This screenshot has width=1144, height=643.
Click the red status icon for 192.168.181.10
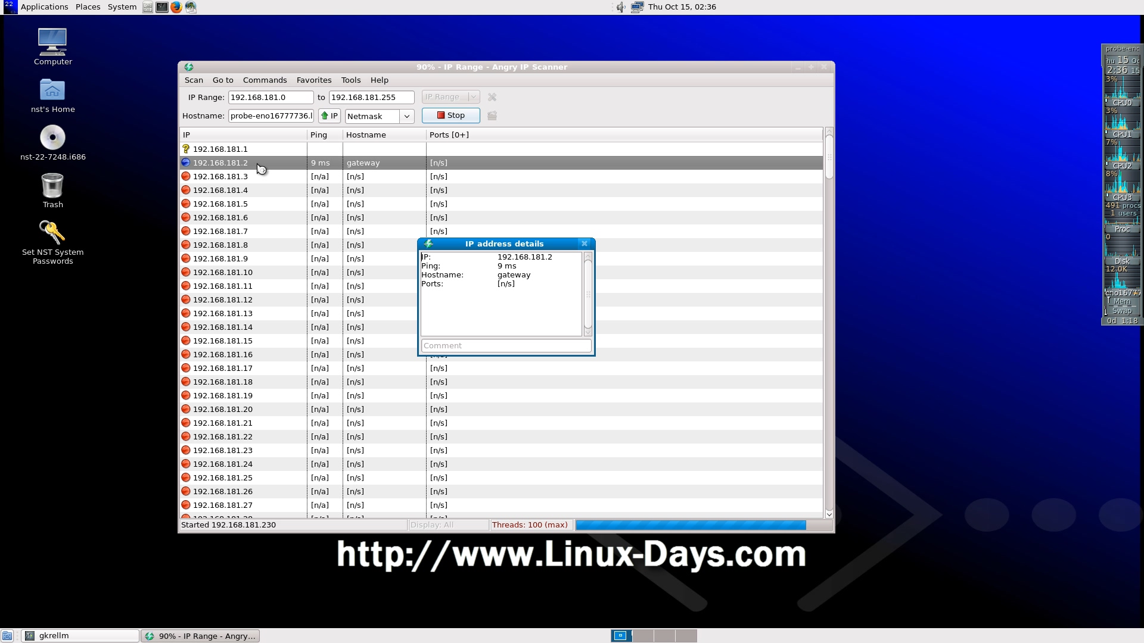coord(186,272)
